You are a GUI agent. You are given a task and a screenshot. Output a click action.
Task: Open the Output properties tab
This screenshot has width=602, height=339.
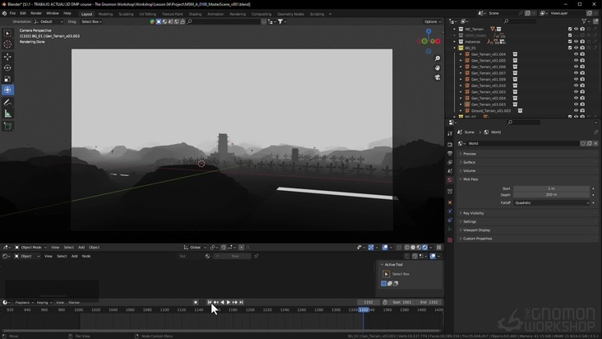click(x=450, y=153)
